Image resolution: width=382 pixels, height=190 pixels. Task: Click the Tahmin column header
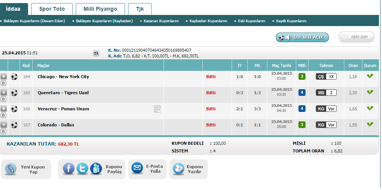326,66
